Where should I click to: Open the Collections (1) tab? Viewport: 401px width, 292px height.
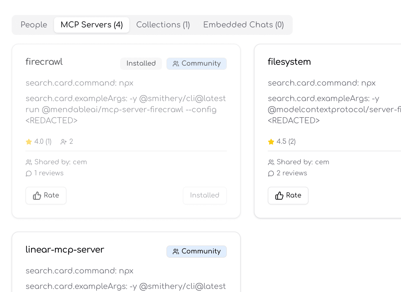coord(163,25)
